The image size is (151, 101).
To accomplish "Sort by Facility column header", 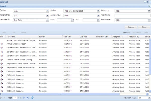I will [x=50, y=37].
